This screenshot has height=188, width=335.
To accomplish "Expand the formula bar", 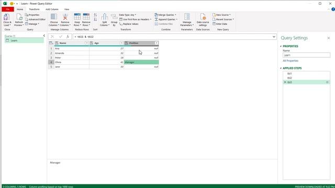I will [274, 37].
